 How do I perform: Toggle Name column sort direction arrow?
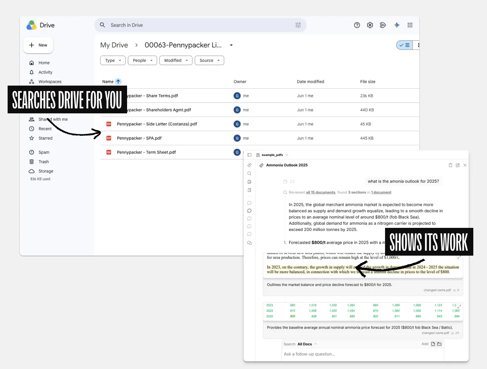tap(118, 81)
